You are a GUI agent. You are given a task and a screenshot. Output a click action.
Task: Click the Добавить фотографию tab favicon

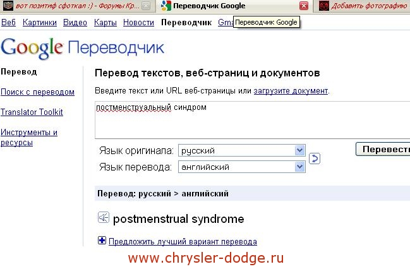[324, 6]
